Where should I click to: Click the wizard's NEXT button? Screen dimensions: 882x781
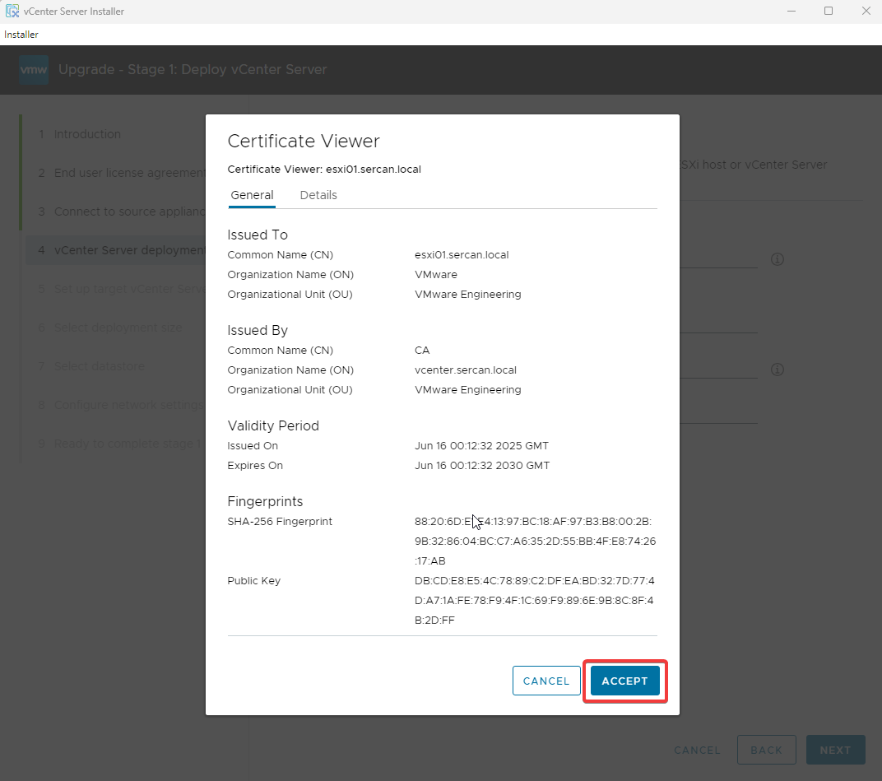(835, 750)
